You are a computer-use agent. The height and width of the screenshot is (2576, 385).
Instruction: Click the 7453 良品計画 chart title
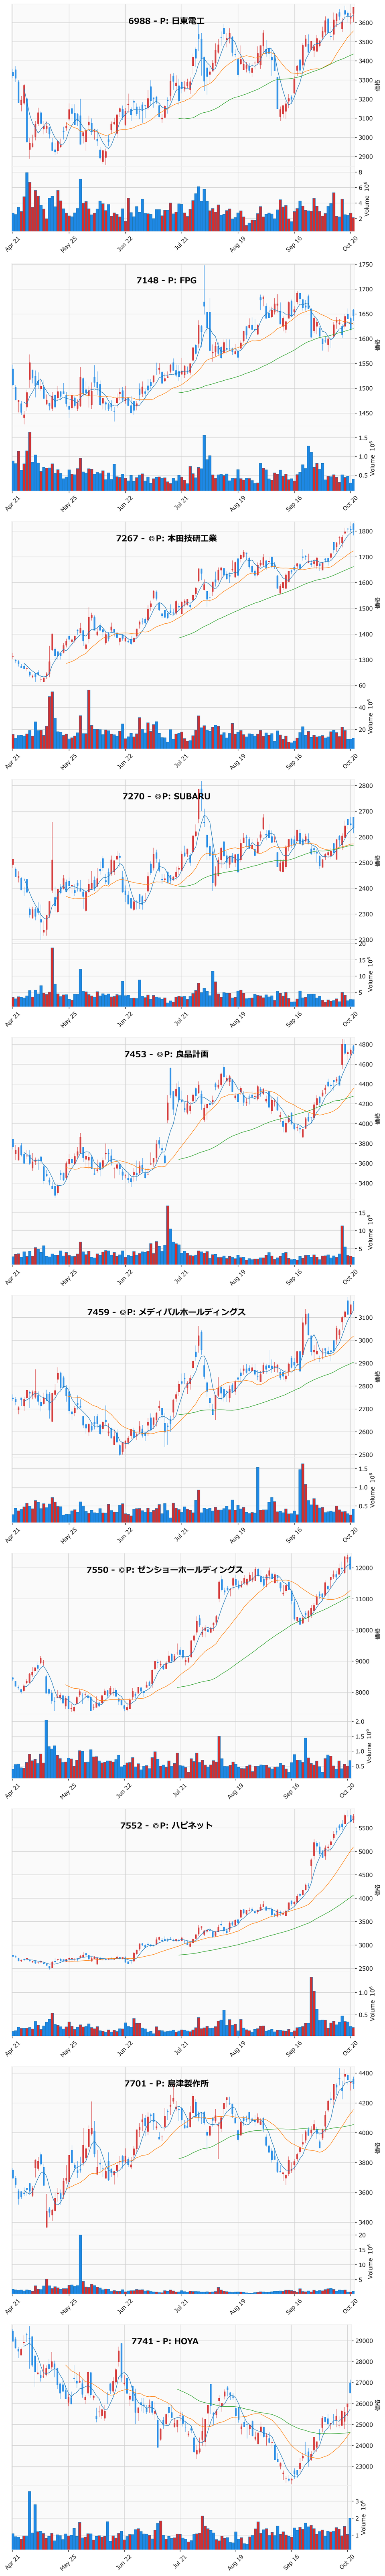point(167,1054)
